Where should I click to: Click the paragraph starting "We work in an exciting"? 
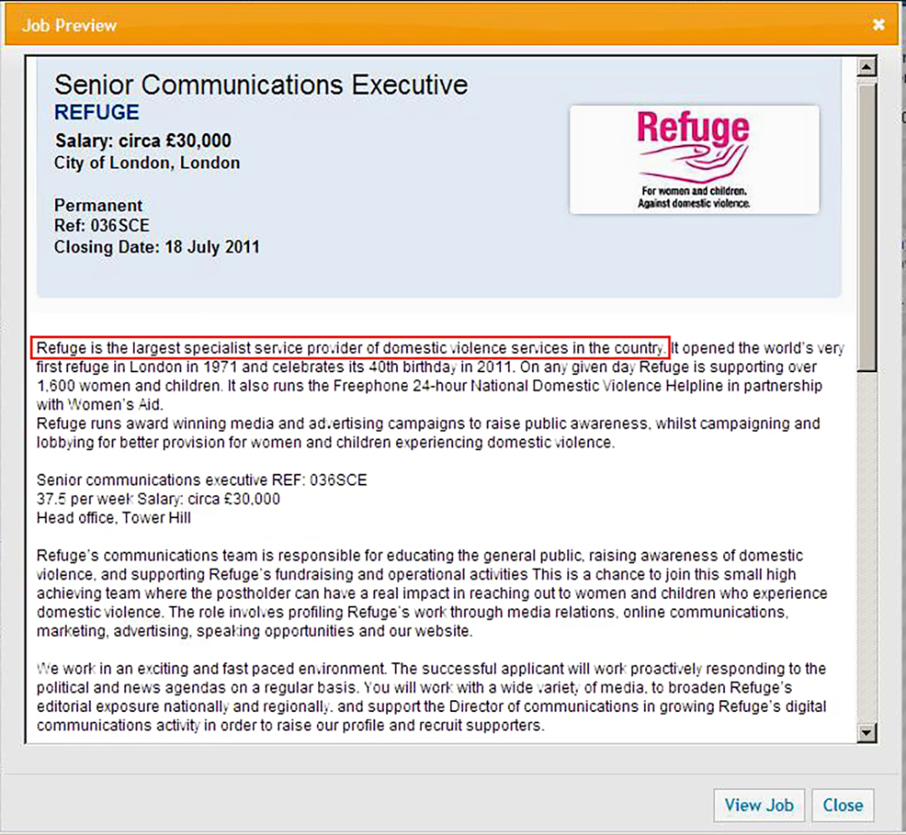click(x=431, y=697)
